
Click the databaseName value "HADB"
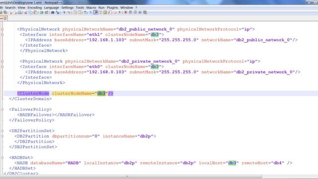[73, 163]
